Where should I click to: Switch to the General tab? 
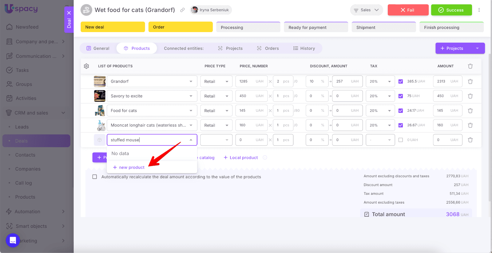click(98, 48)
